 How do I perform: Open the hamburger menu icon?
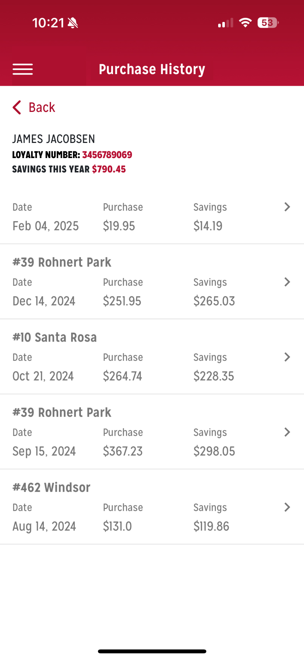[23, 69]
